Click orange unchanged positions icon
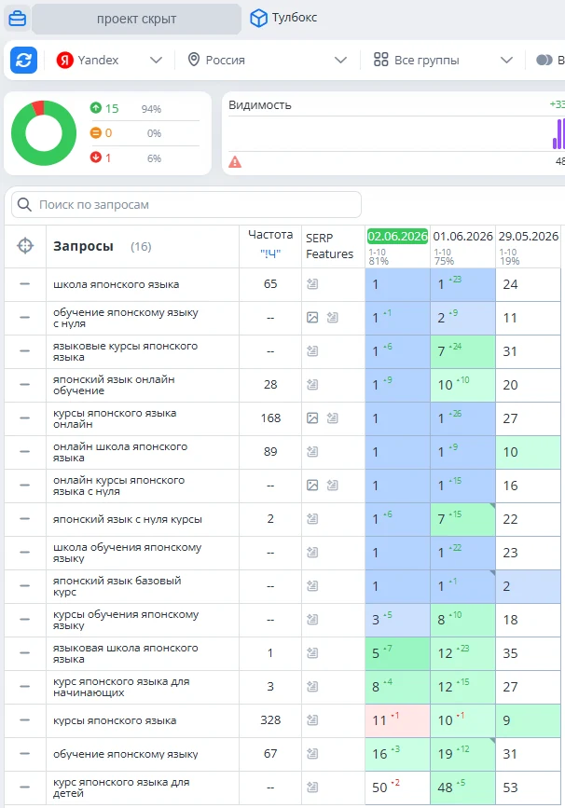565x808 pixels. pyautogui.click(x=95, y=132)
